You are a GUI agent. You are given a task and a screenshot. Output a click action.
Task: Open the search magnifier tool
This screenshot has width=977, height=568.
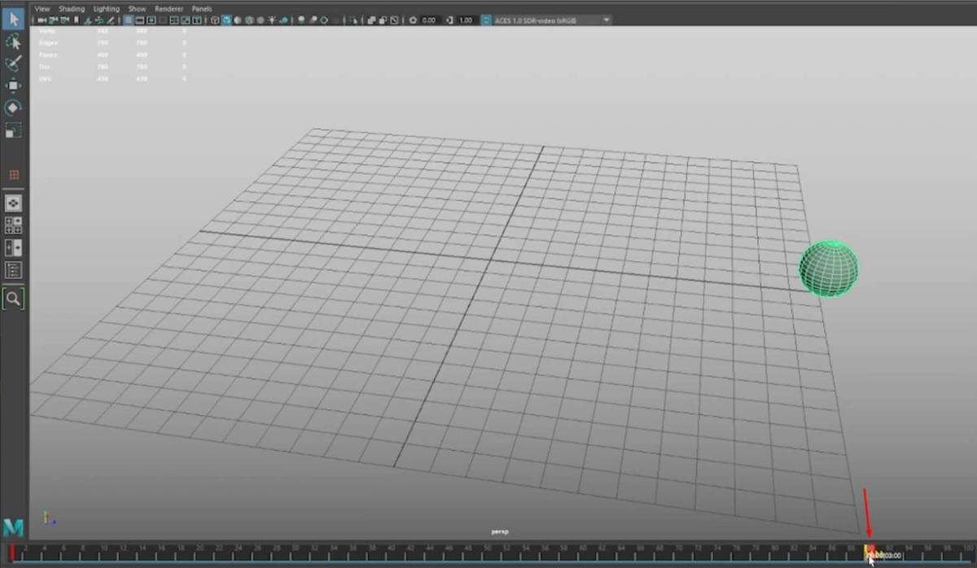coord(13,299)
